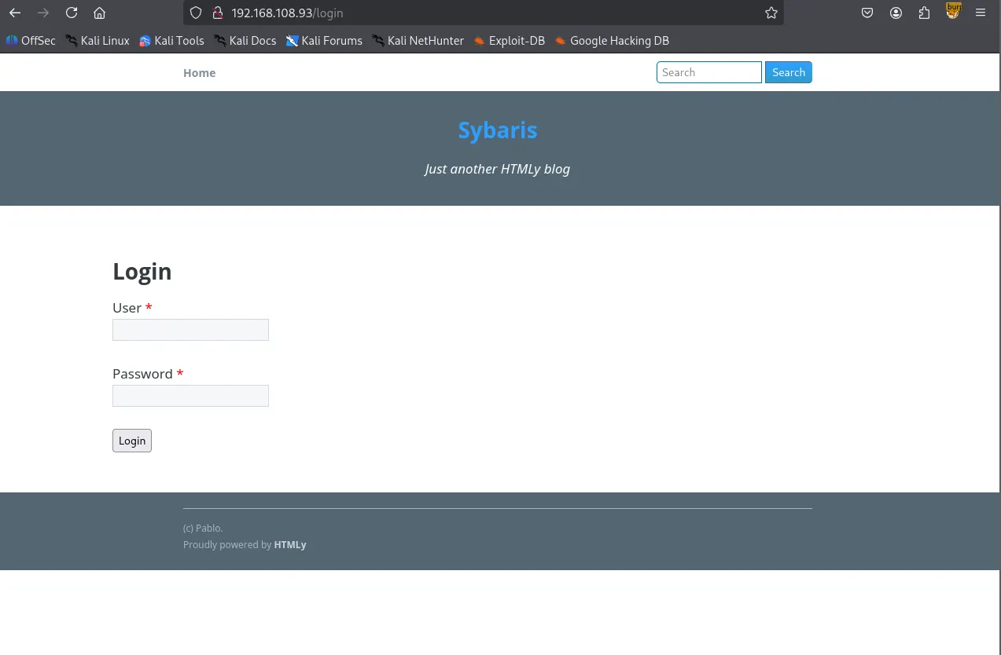
Task: Open Google Hacking DB bookmark
Action: pos(612,41)
